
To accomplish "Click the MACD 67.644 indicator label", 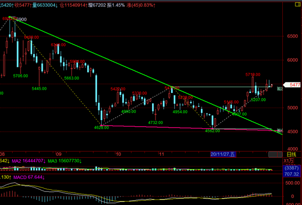I will (x=29, y=177).
